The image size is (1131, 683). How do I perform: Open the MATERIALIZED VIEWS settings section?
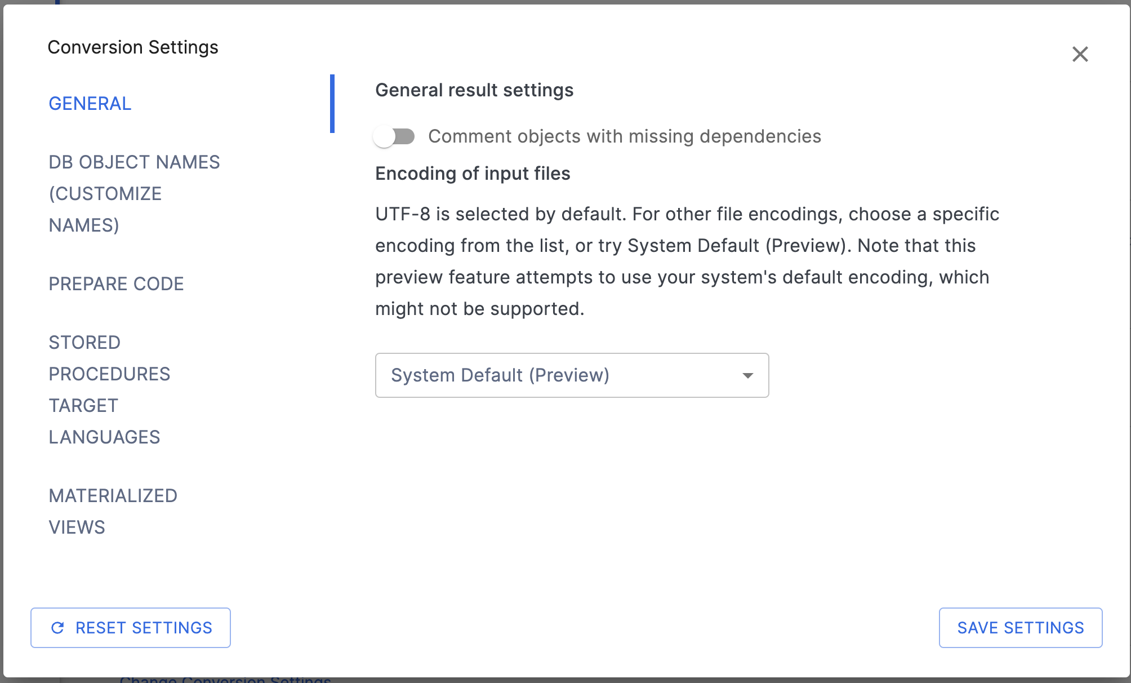tap(113, 511)
